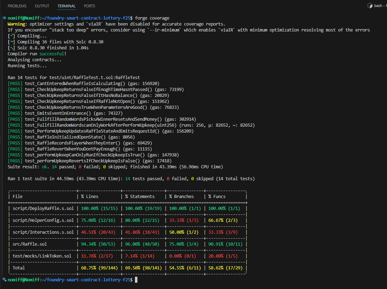The width and height of the screenshot is (387, 289).
Task: Click the '% Branches' column header
Action: click(x=181, y=196)
